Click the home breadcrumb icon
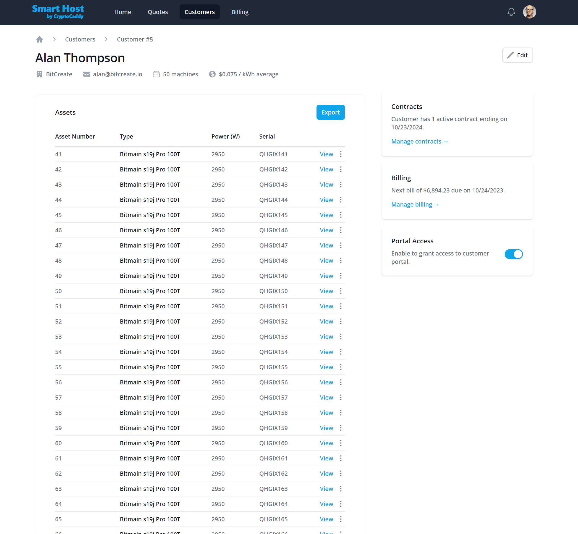This screenshot has width=578, height=534. [40, 39]
